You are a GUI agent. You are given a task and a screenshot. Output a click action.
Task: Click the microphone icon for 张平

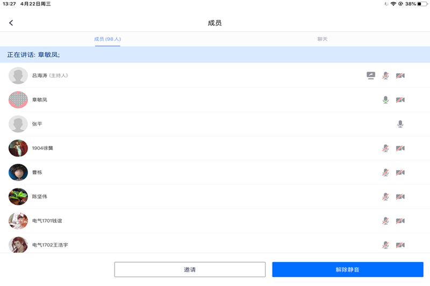(x=400, y=124)
